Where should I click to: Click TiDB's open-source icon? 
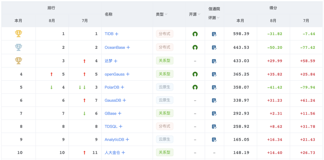click(195, 34)
